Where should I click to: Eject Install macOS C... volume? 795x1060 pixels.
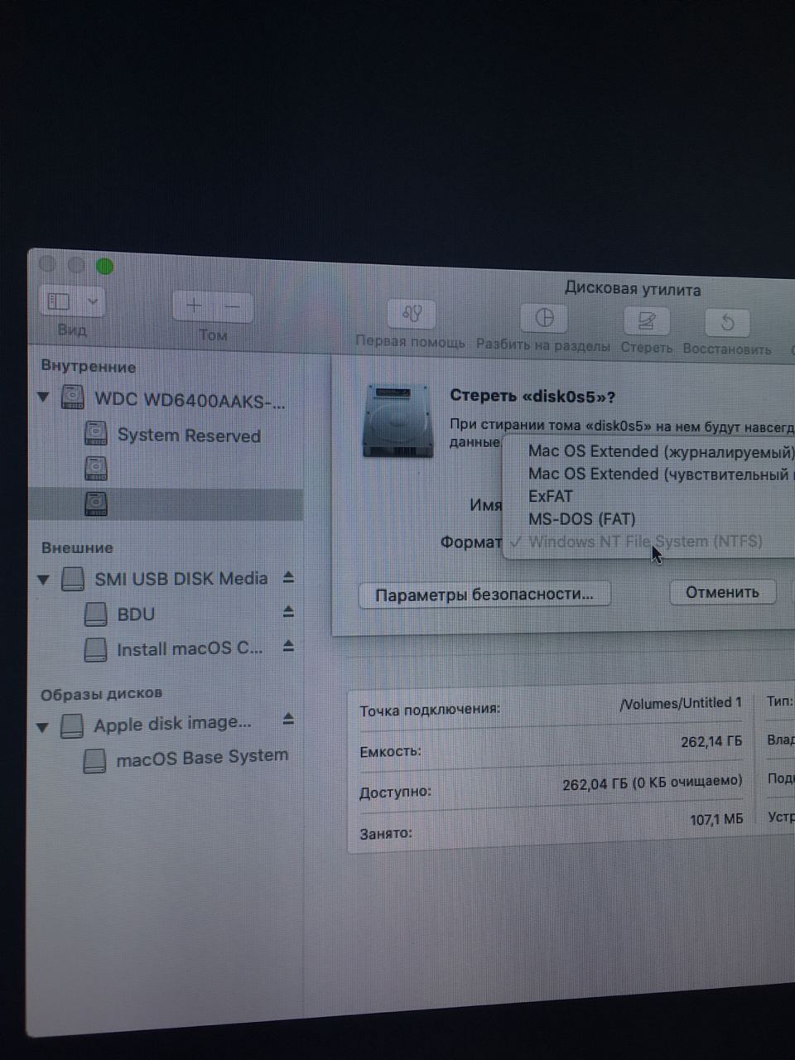(288, 645)
